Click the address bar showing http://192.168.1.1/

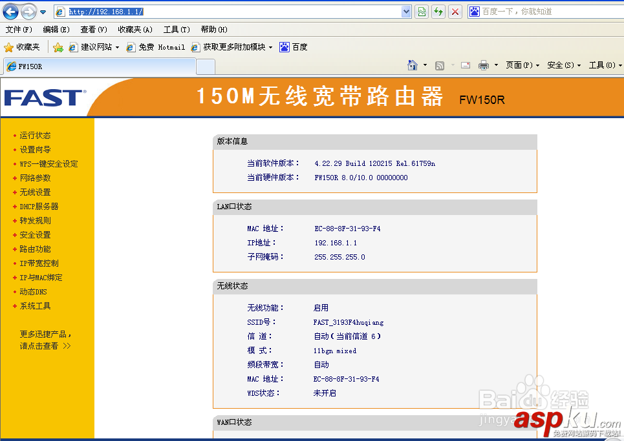click(x=233, y=12)
